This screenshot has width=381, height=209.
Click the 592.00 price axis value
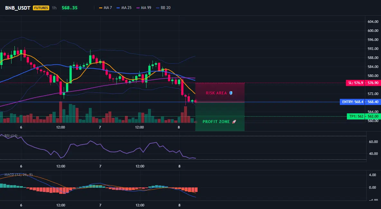point(373,49)
